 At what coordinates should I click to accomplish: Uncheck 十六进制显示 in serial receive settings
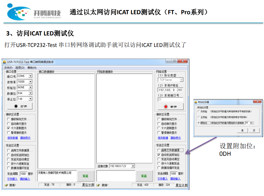8,128
